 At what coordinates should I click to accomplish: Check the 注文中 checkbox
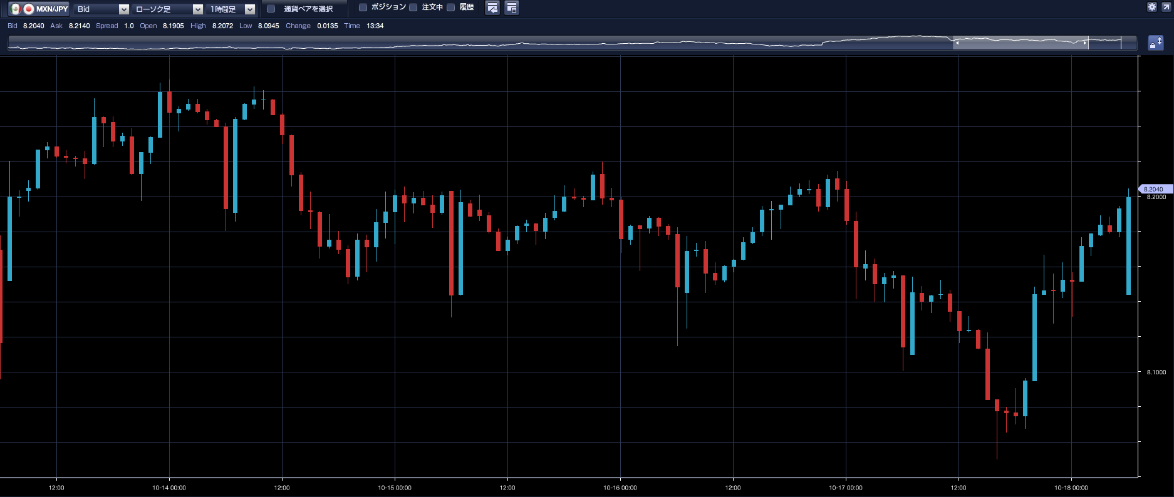[x=413, y=8]
